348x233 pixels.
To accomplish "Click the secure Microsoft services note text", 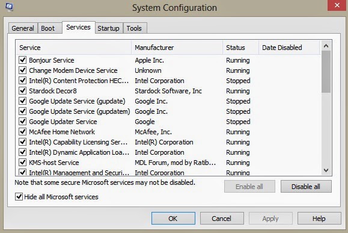I will (x=105, y=182).
